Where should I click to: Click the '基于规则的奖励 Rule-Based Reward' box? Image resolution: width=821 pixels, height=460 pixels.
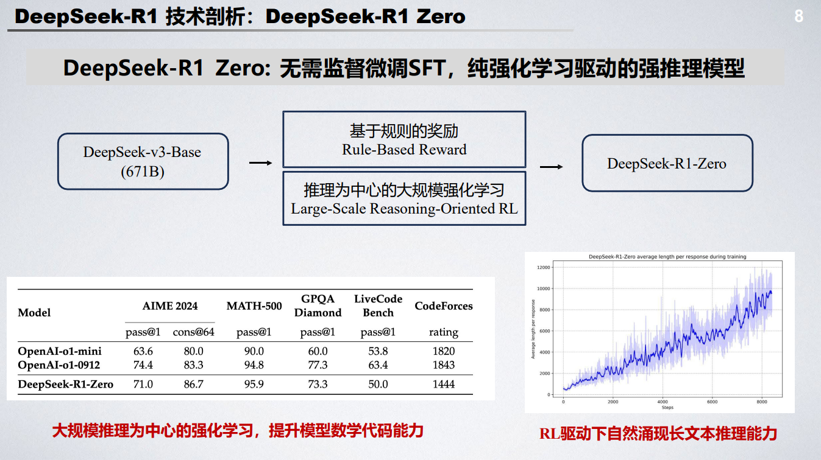(x=404, y=139)
